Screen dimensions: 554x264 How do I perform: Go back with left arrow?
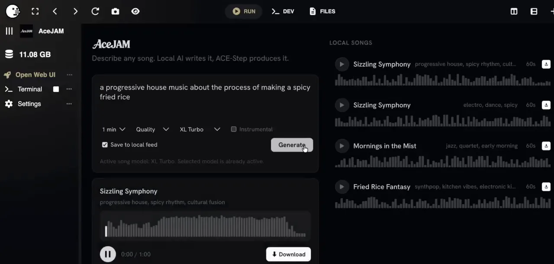coord(55,11)
